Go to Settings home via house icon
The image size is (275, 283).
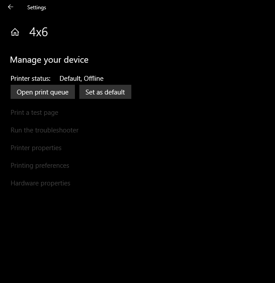15,32
